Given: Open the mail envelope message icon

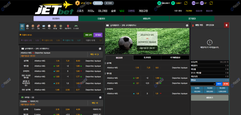Looking at the screenshot, I should 88,3.
